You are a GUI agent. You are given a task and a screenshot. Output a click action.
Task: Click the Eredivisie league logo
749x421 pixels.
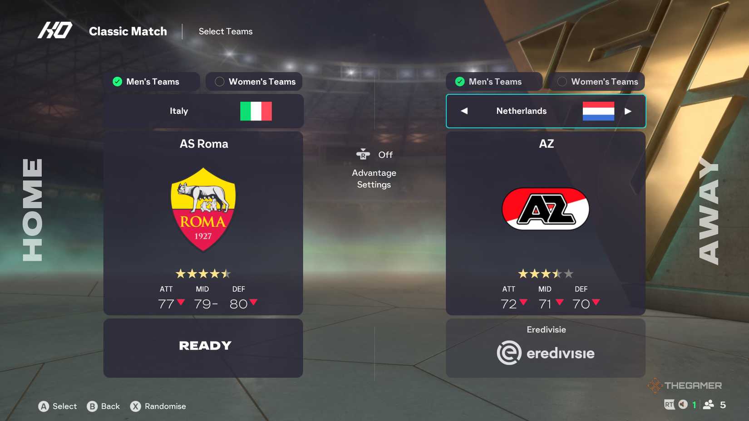click(x=546, y=353)
